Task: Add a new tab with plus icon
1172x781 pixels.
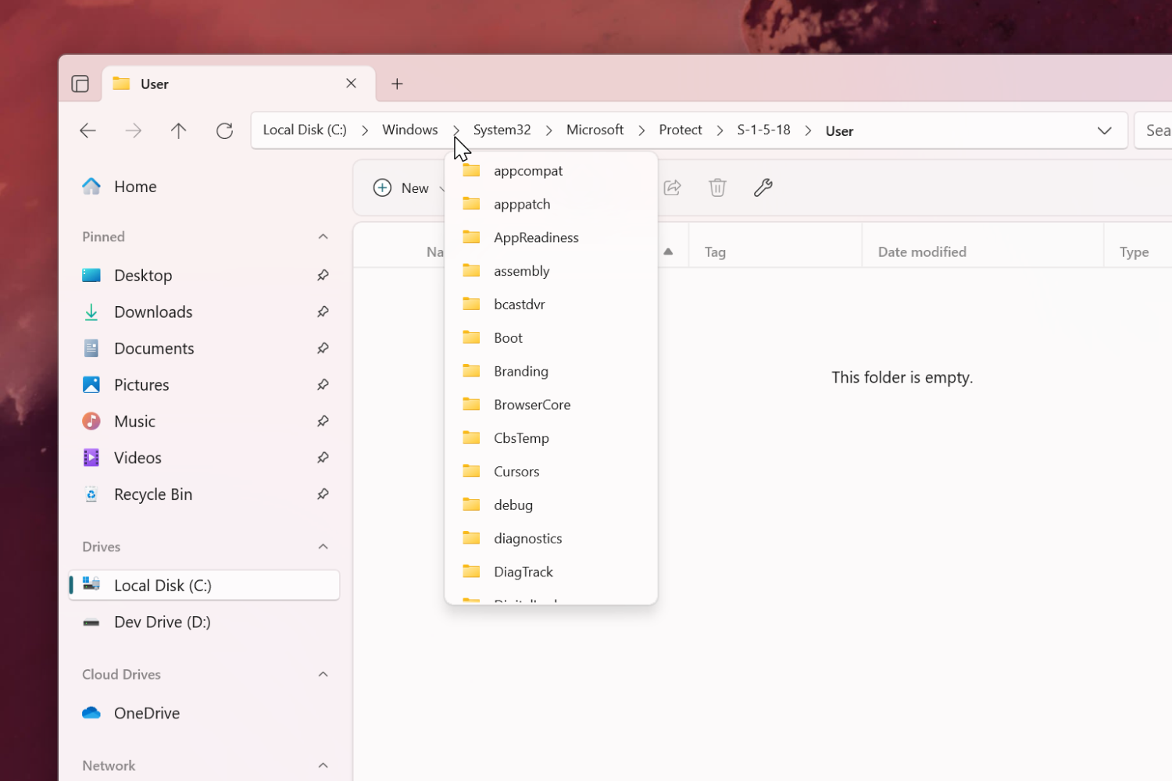Action: [397, 84]
